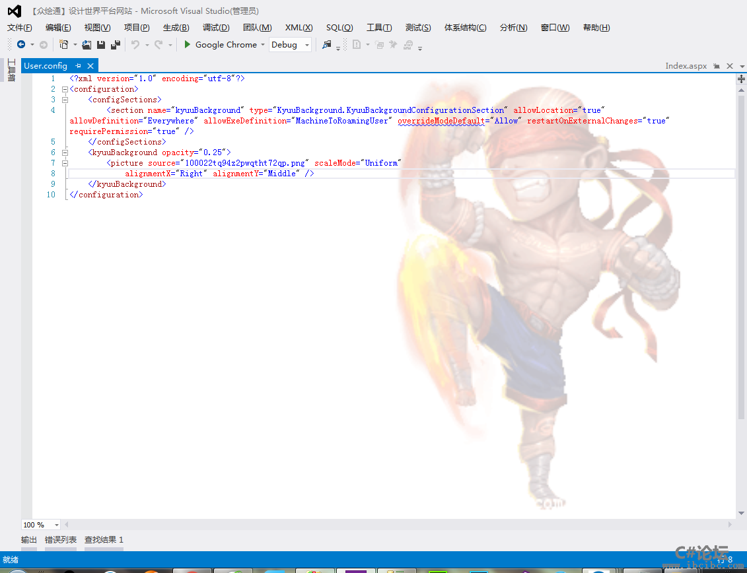Click the Undo arrow icon
Screen dimensions: 747x573
136,45
